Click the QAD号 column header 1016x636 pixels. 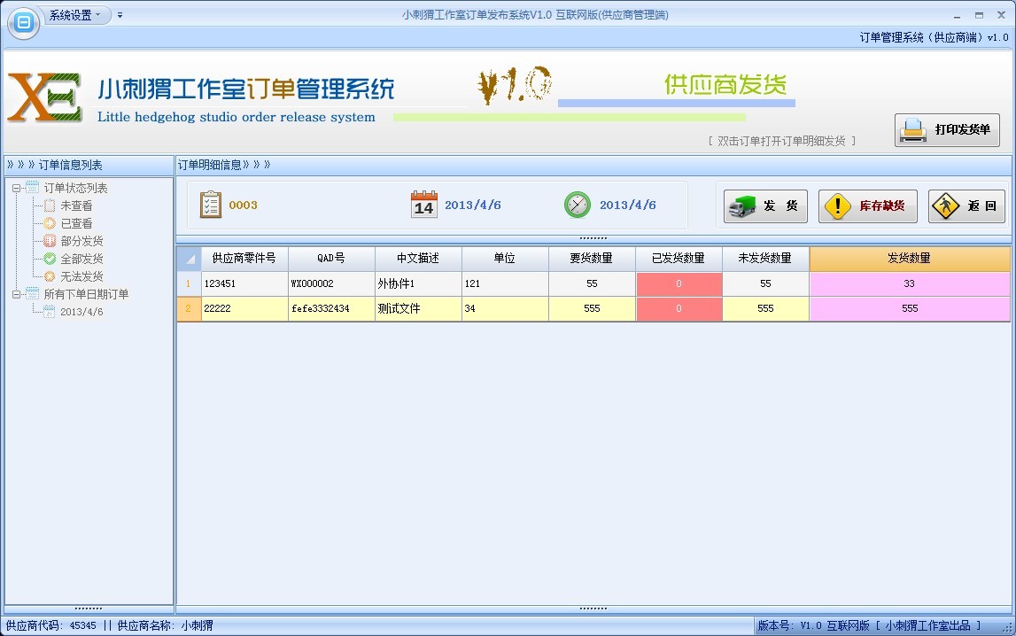tap(331, 259)
